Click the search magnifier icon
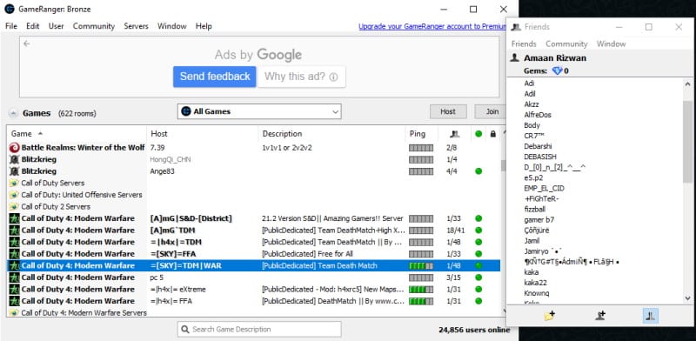 click(x=185, y=330)
